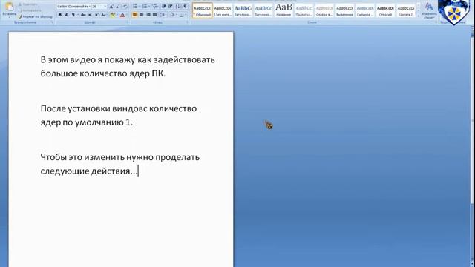Apply the Подзагол... subtitle style
The width and height of the screenshot is (475, 267).
click(x=304, y=10)
